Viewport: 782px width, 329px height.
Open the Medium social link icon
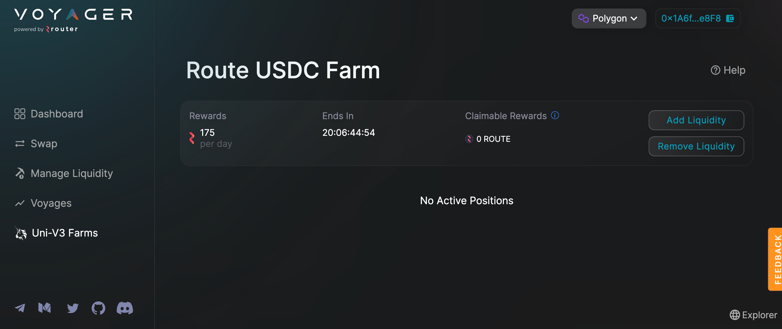tap(45, 308)
